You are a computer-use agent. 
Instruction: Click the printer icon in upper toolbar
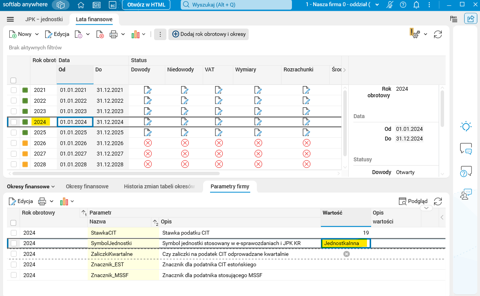114,34
